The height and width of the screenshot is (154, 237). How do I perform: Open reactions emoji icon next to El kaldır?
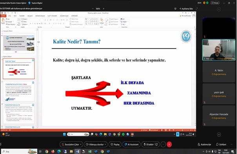click(x=157, y=145)
